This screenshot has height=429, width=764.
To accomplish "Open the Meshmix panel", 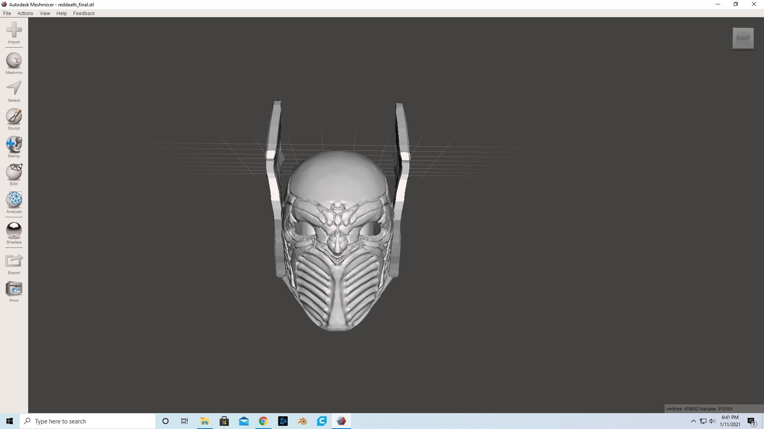I will 14,63.
